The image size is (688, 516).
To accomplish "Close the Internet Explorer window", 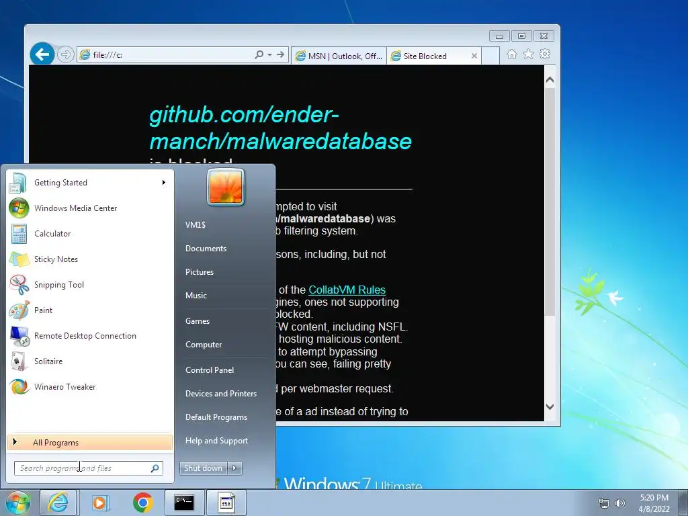I will point(544,36).
